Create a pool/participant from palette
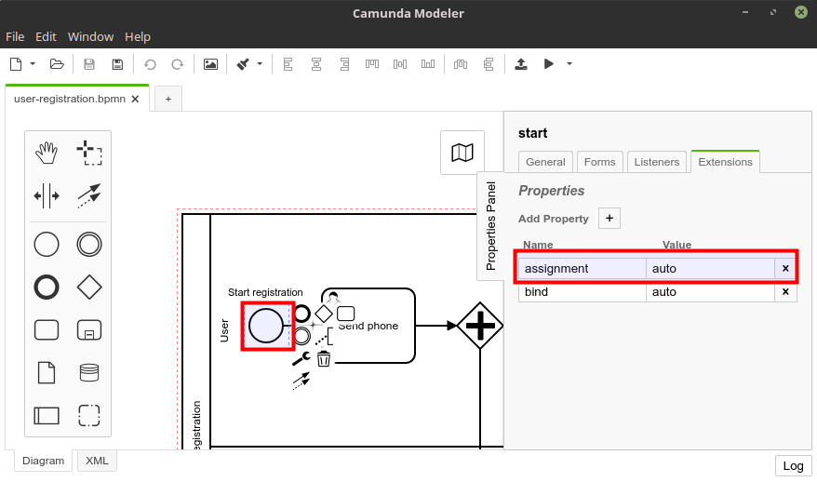 [47, 416]
